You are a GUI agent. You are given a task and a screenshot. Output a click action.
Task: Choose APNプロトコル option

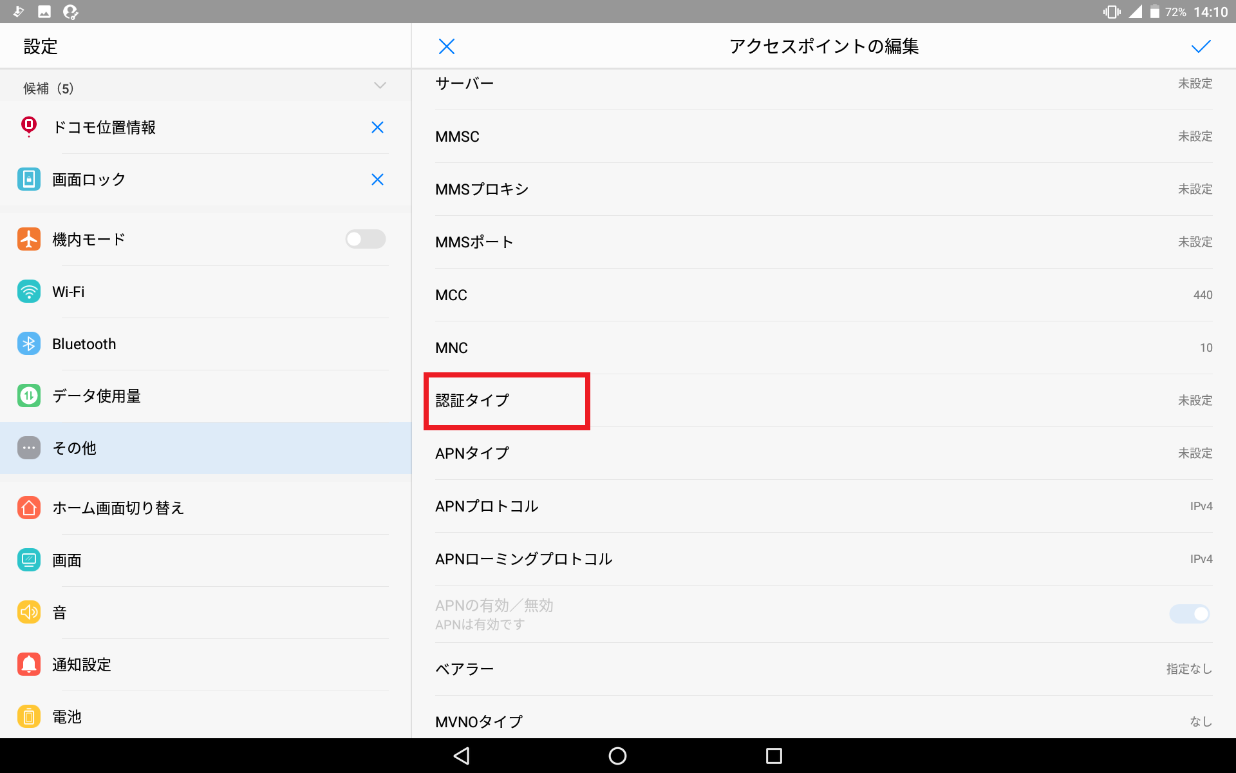point(823,506)
